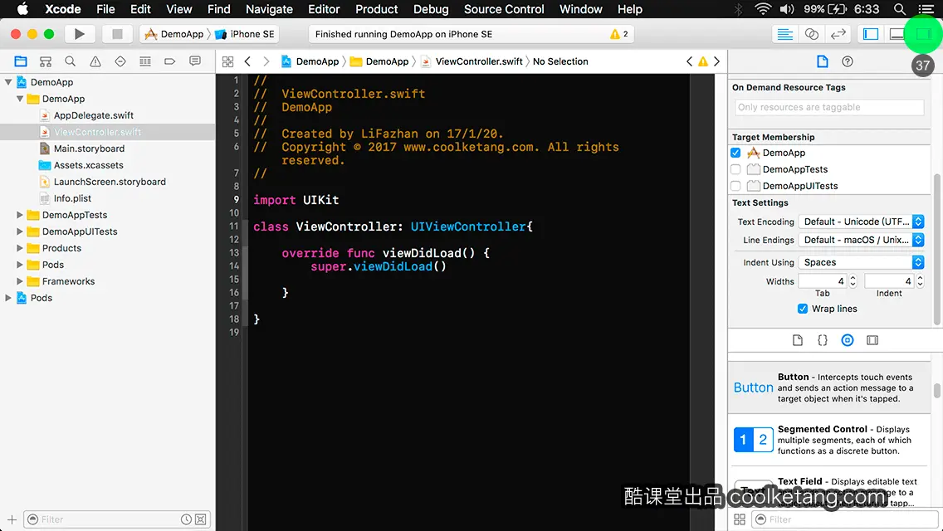This screenshot has height=531, width=943.
Task: Toggle the Navigator panel
Action: coord(871,34)
